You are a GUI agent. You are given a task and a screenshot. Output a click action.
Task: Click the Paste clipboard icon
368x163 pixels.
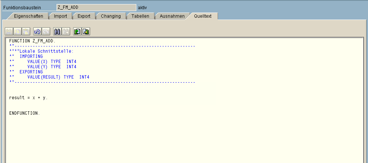[26, 32]
